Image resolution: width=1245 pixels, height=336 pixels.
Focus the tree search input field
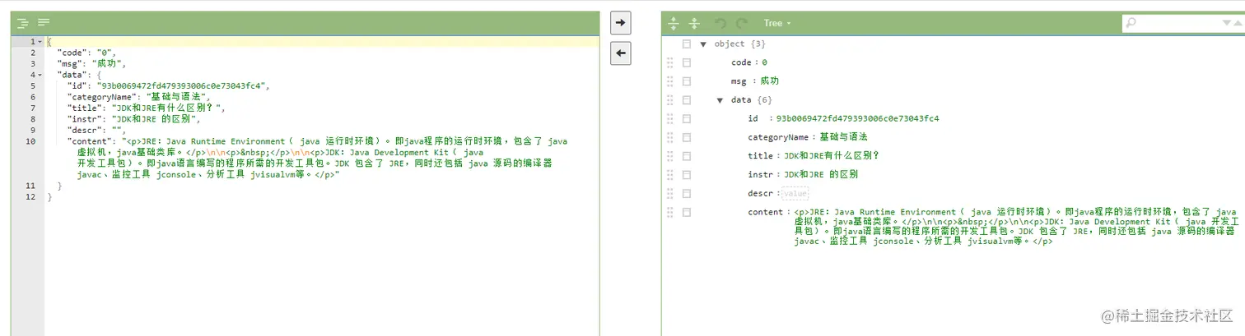coord(1178,24)
